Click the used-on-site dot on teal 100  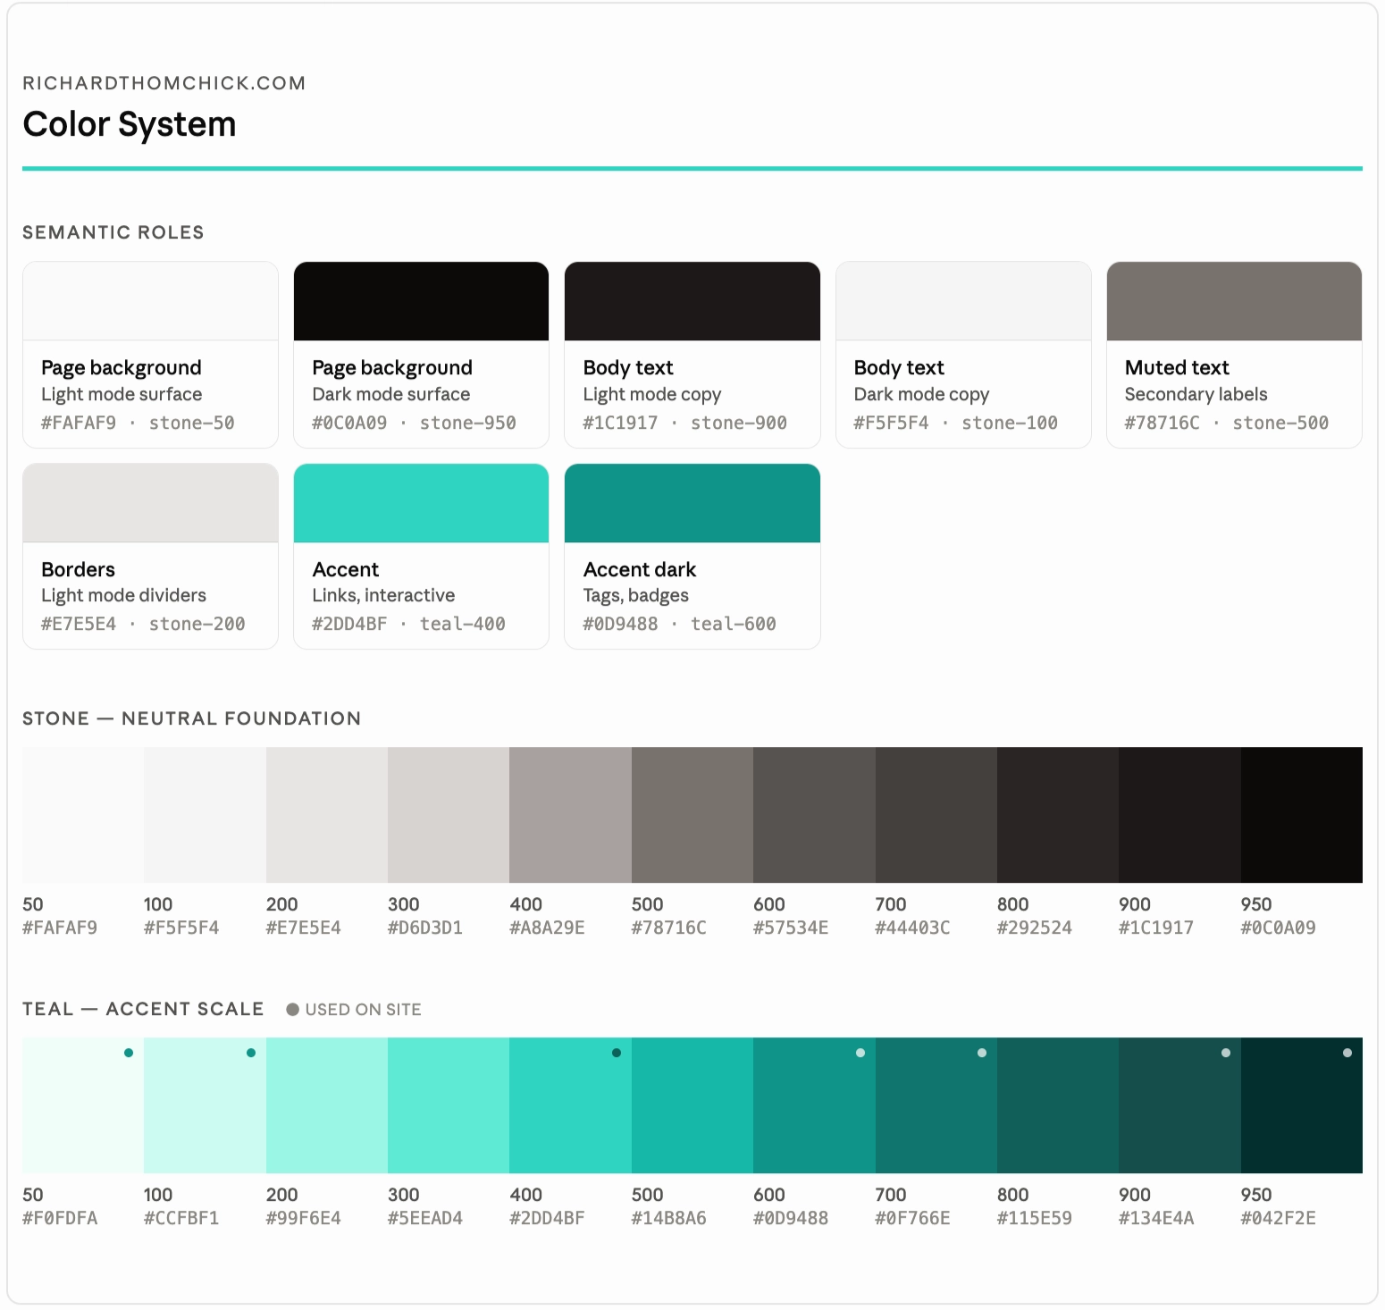[x=251, y=1053]
